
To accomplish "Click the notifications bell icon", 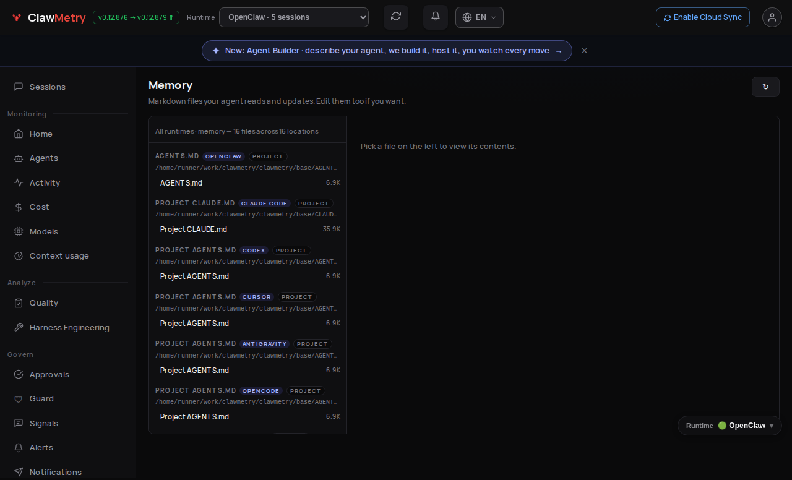I will (x=436, y=17).
